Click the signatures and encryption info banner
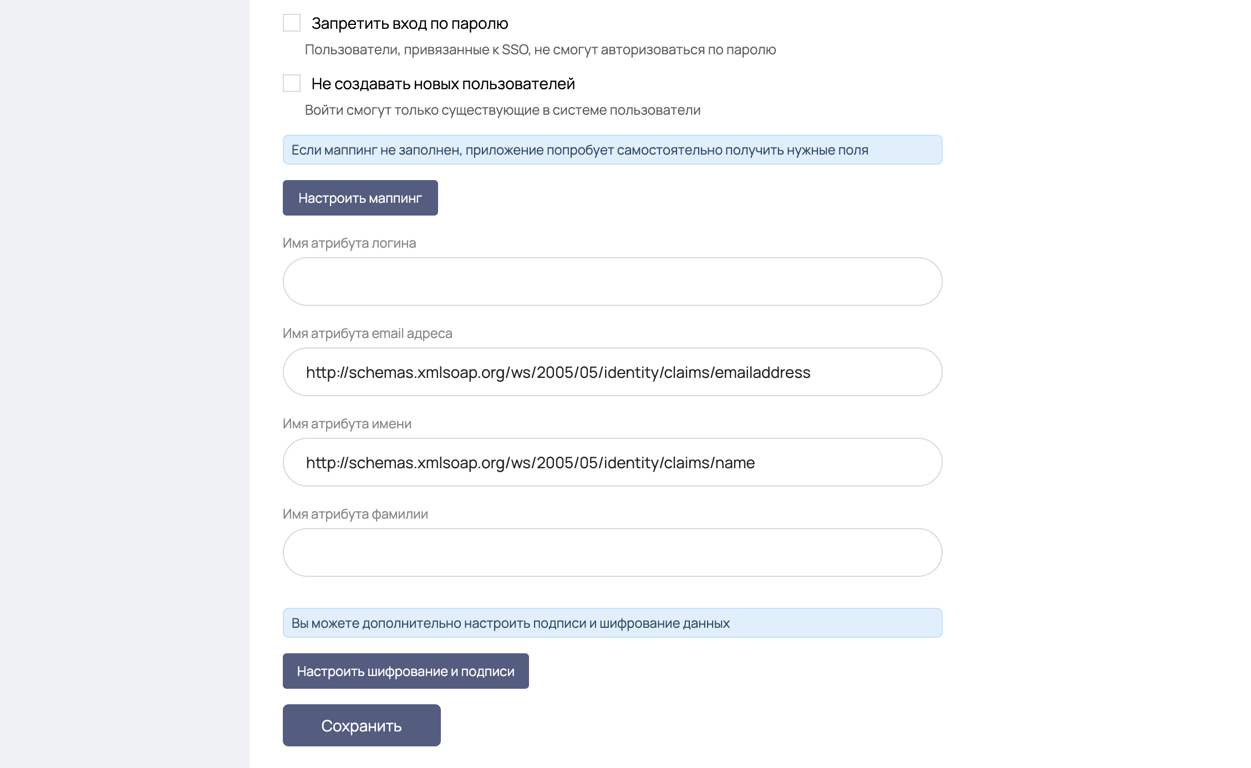This screenshot has width=1251, height=768. tap(612, 623)
